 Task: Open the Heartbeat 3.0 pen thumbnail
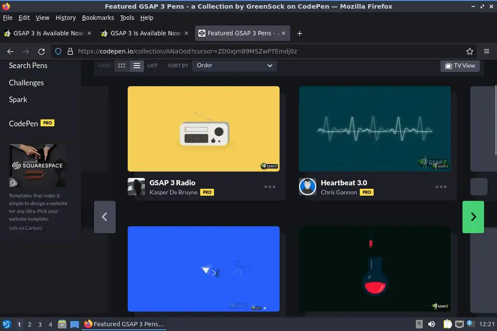click(x=374, y=128)
